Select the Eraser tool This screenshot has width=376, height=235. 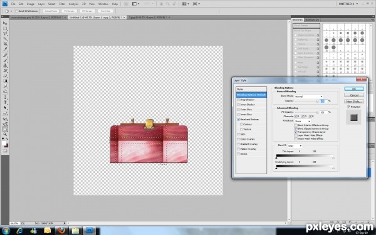click(x=5, y=76)
